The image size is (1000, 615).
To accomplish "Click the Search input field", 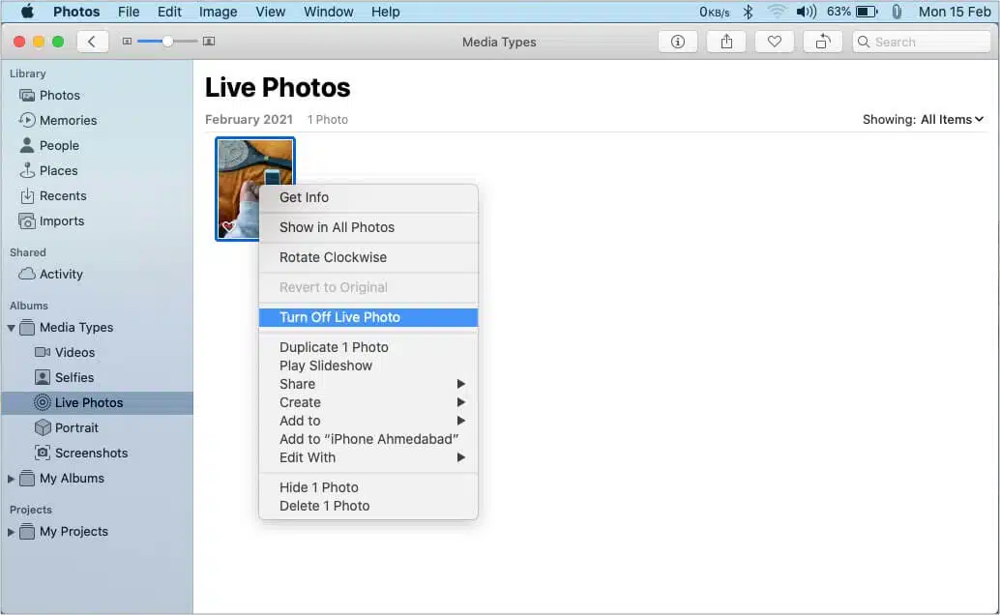I will point(922,42).
